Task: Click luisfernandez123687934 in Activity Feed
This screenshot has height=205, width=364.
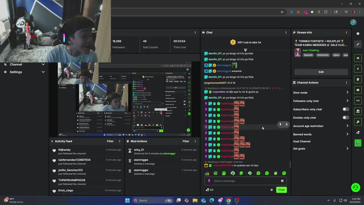Action: click(x=75, y=160)
